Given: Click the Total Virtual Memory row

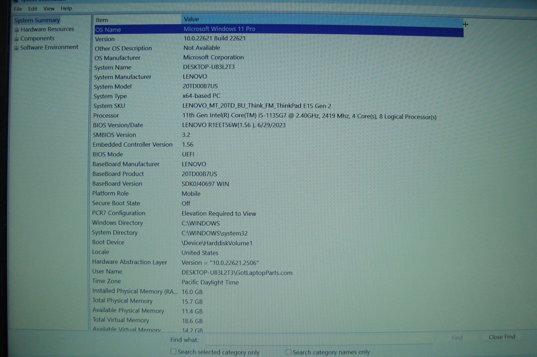Looking at the screenshot, I should pyautogui.click(x=279, y=320).
